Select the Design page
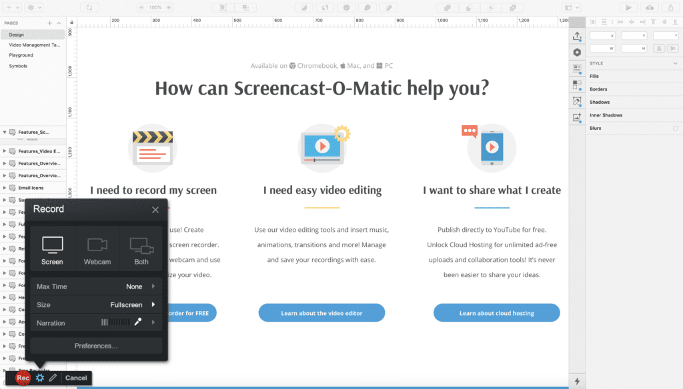 (x=33, y=35)
